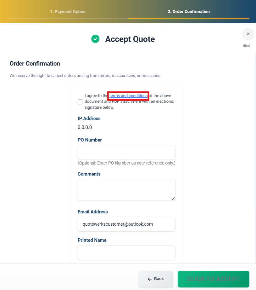Viewport: 256px width, 290px height.
Task: Click into the Printed Name field
Action: (x=126, y=253)
